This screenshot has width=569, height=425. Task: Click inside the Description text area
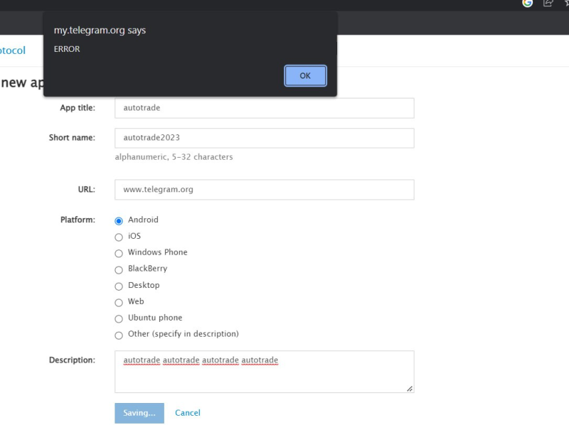click(264, 372)
